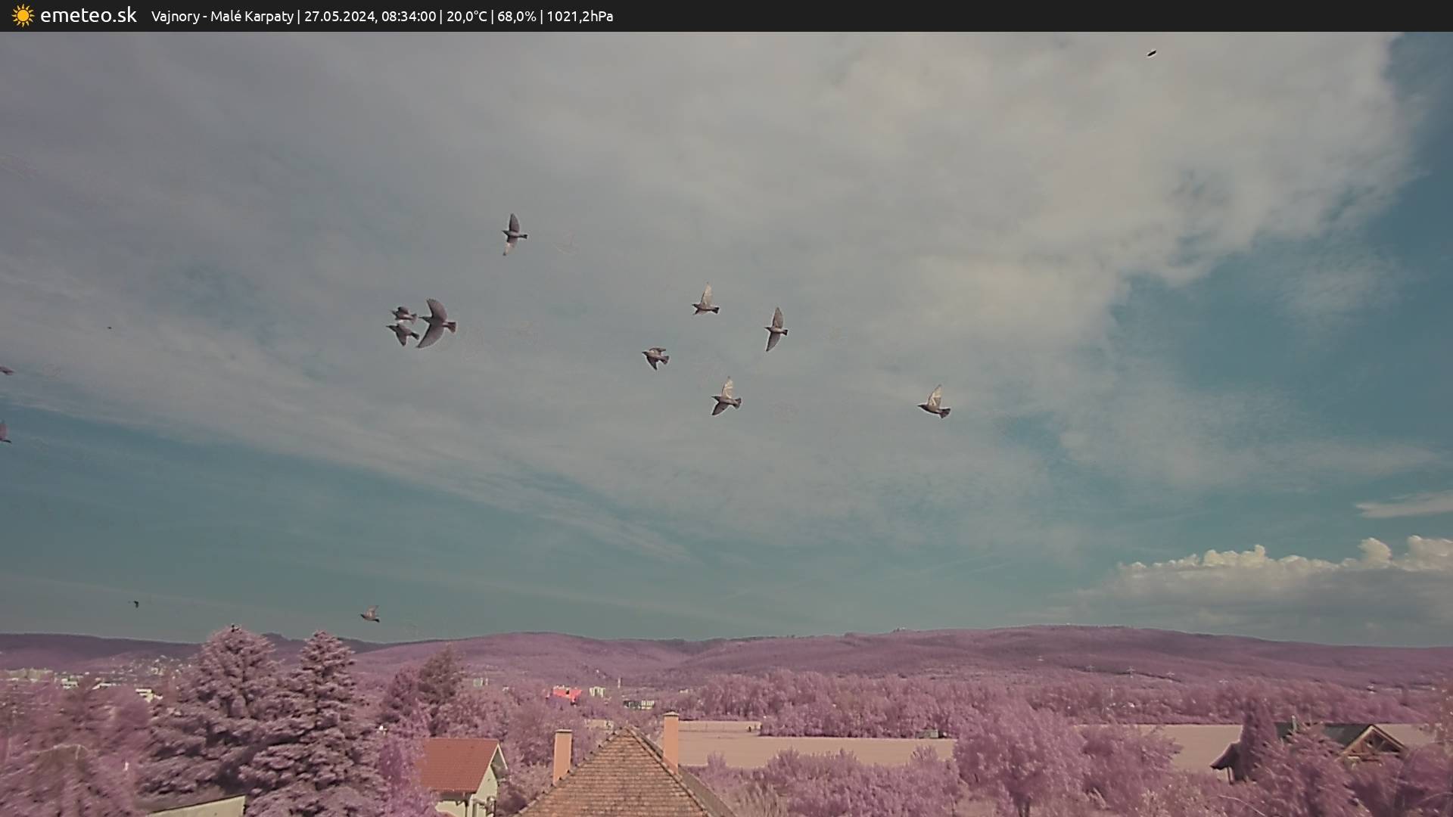Click the largest bird with spread wings
This screenshot has height=817, width=1453.
coord(436,323)
